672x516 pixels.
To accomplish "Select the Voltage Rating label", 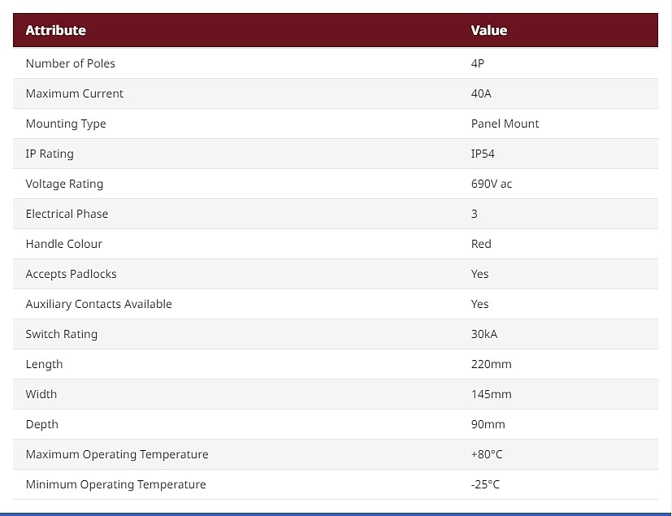I will click(64, 184).
